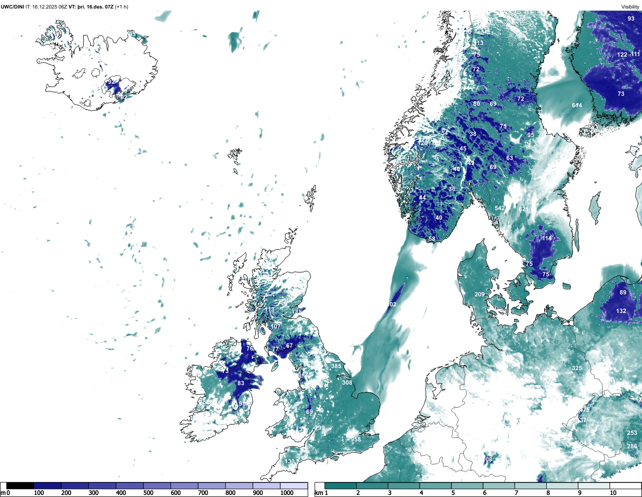Click the 'IT: 16.12.2025 06Z' initial time

click(x=46, y=7)
